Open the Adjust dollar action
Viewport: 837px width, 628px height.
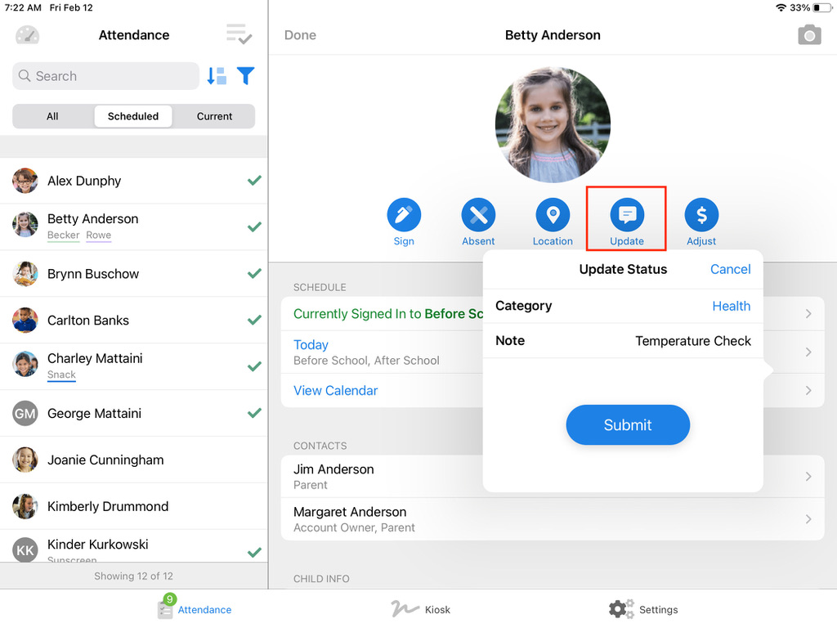pos(701,215)
